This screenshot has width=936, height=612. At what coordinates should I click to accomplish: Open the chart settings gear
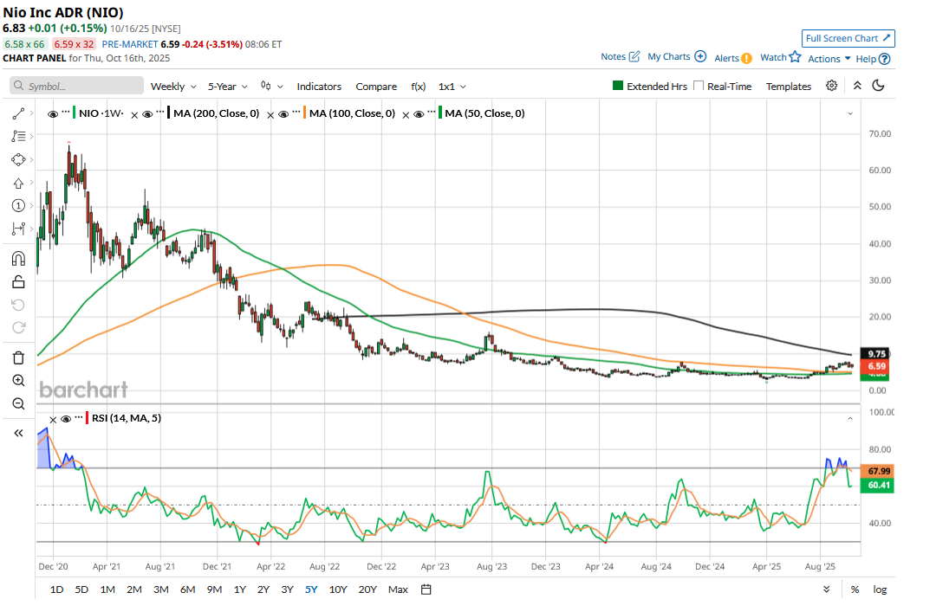tap(831, 86)
